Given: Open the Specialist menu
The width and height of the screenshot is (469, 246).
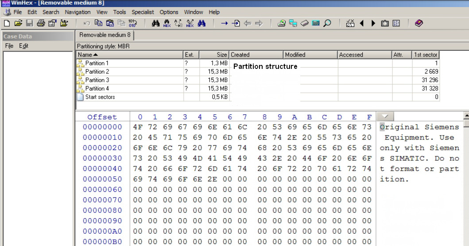Looking at the screenshot, I should [143, 12].
